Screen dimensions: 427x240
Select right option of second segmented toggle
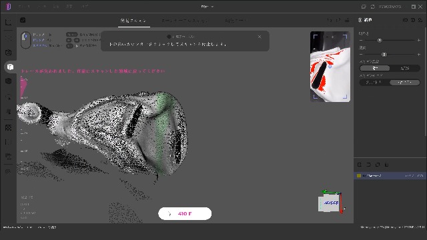[x=405, y=82]
